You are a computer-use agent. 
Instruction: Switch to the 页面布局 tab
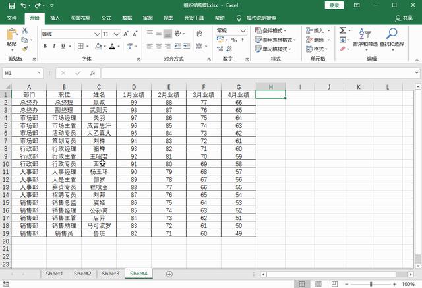tap(80, 18)
